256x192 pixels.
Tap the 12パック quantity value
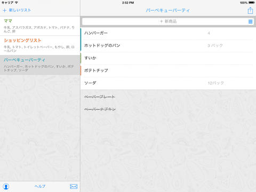tap(216, 83)
